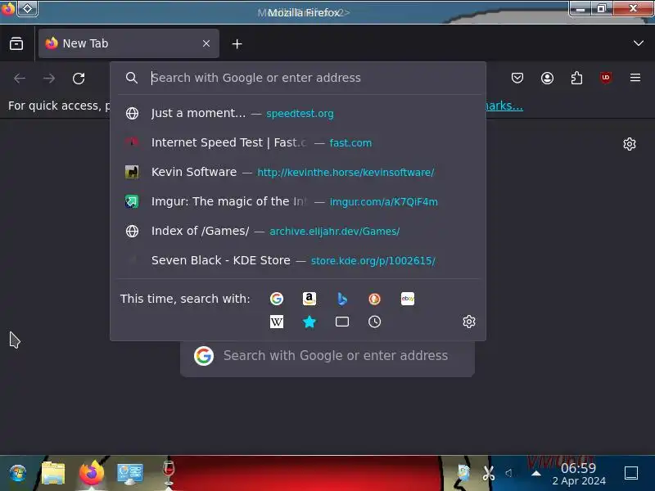Screen dimensions: 655x491
Task: Open the Firefox hamburger menu
Action: (x=635, y=78)
